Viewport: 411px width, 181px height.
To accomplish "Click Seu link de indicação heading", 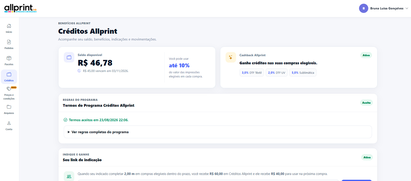I will point(82,160).
